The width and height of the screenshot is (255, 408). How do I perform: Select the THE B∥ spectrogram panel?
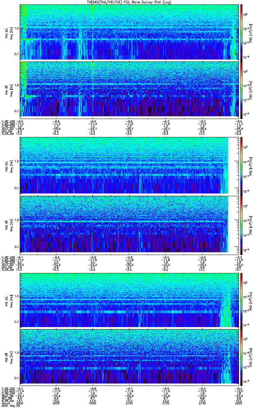click(x=129, y=357)
